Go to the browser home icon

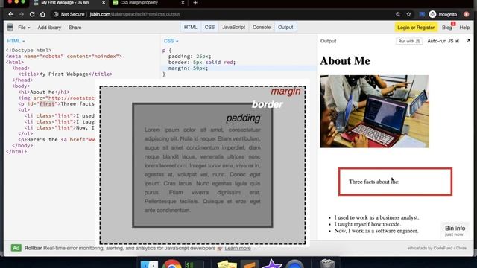pyautogui.click(x=42, y=14)
